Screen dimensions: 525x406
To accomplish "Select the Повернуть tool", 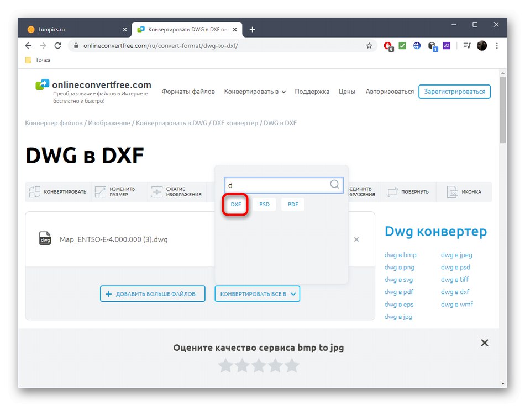I will (x=408, y=192).
